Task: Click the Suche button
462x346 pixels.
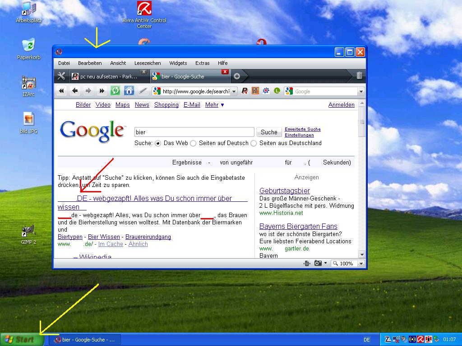Action: pos(269,132)
